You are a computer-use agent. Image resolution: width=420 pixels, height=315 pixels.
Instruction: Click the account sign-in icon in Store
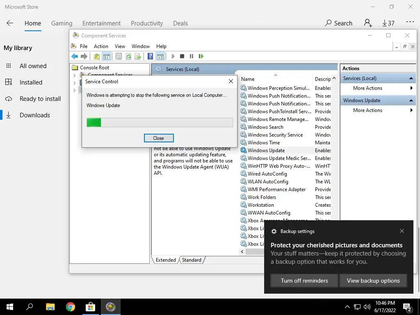coord(368,23)
